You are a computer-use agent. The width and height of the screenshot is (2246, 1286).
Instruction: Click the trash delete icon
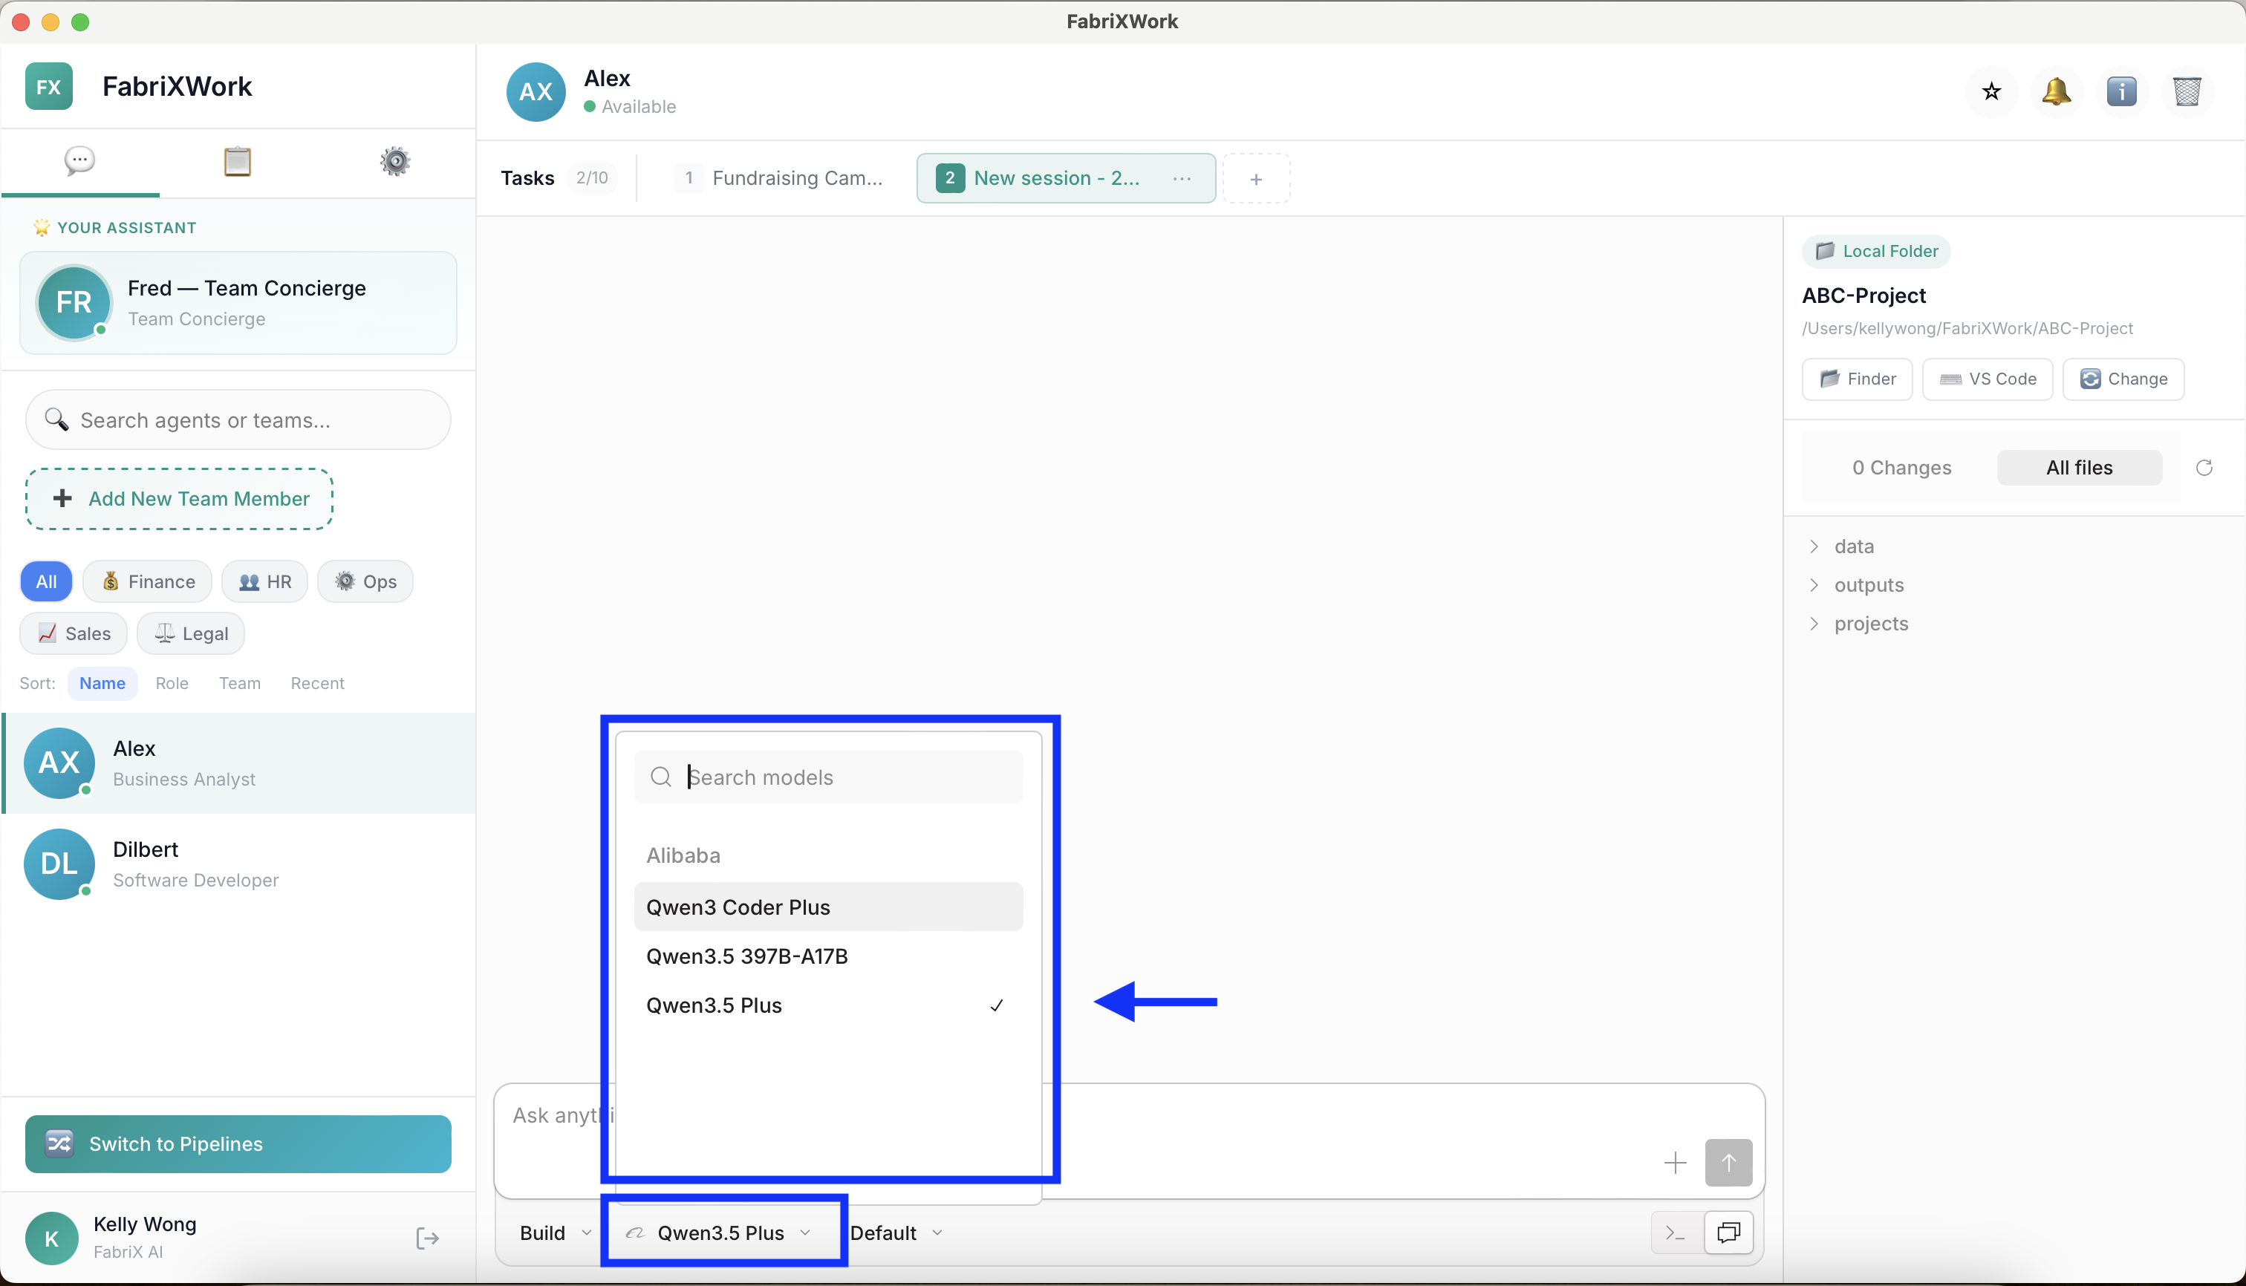click(2187, 91)
